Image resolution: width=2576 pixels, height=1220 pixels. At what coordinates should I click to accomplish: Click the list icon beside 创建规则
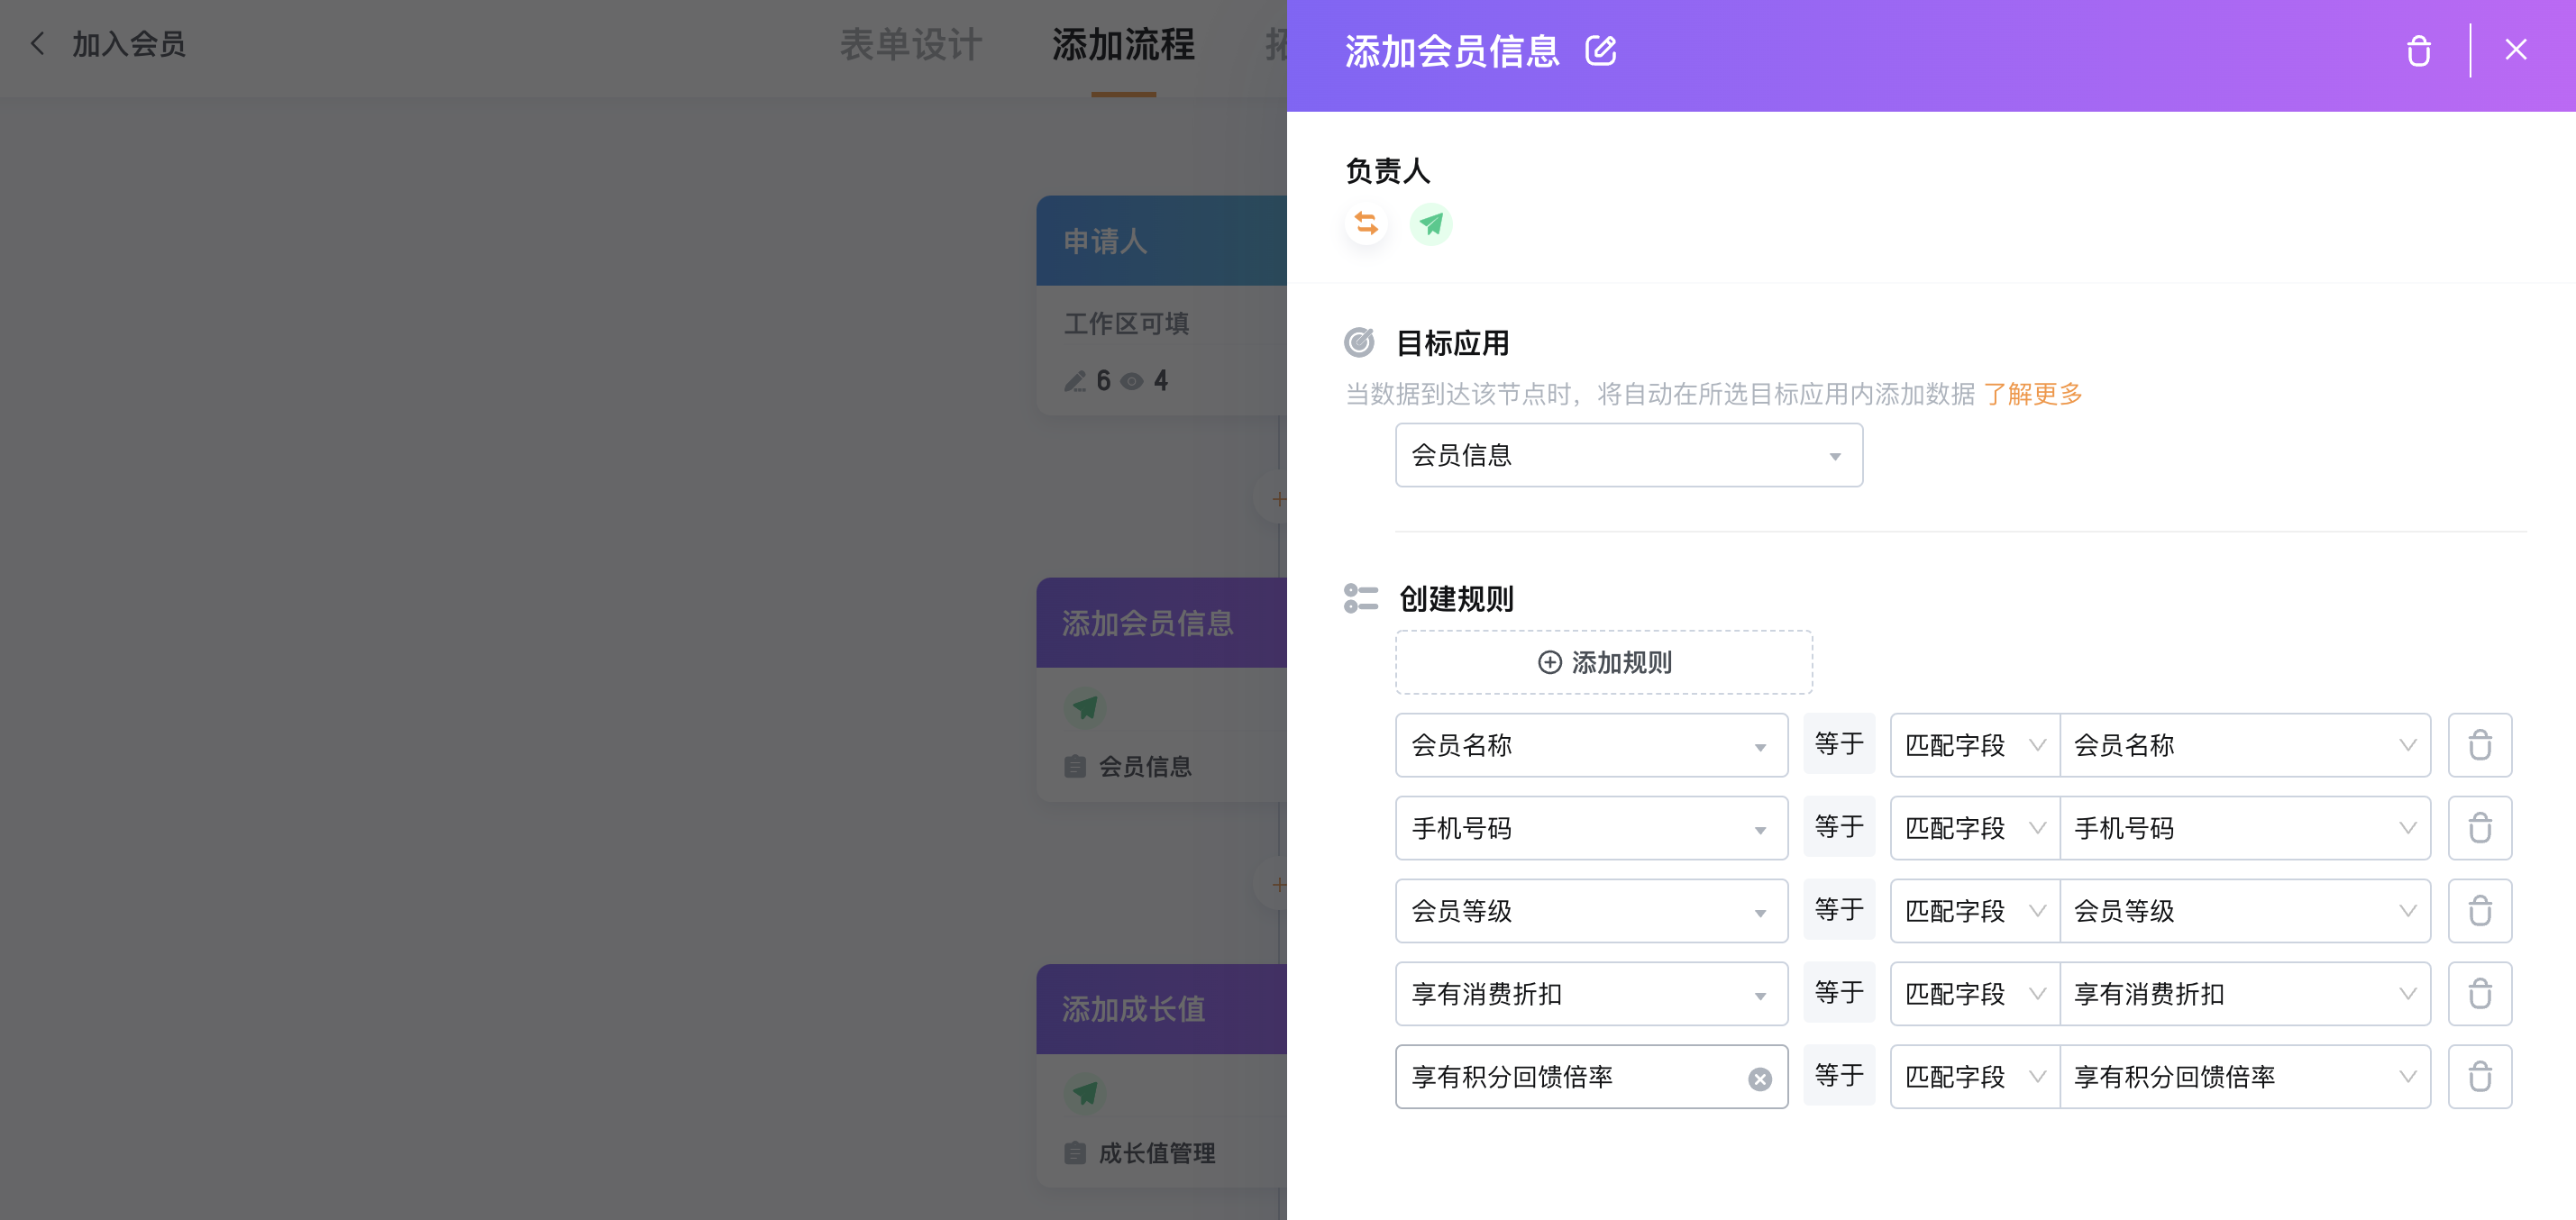click(1361, 598)
